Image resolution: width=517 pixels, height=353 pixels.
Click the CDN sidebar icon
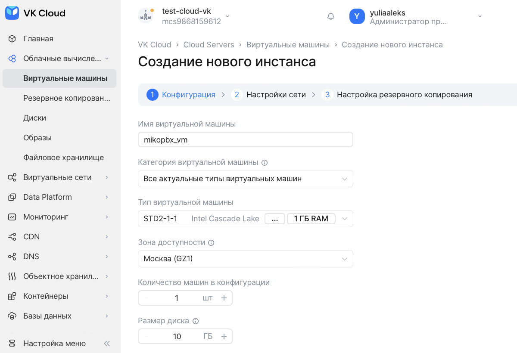(12, 237)
